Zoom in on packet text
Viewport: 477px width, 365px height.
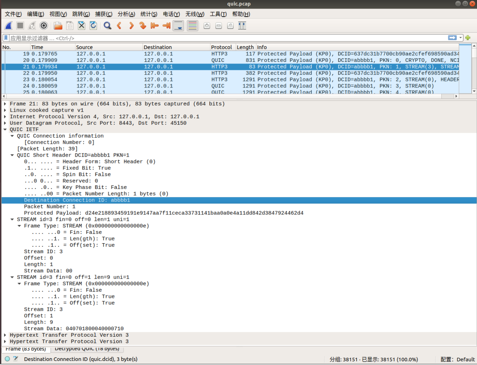207,25
